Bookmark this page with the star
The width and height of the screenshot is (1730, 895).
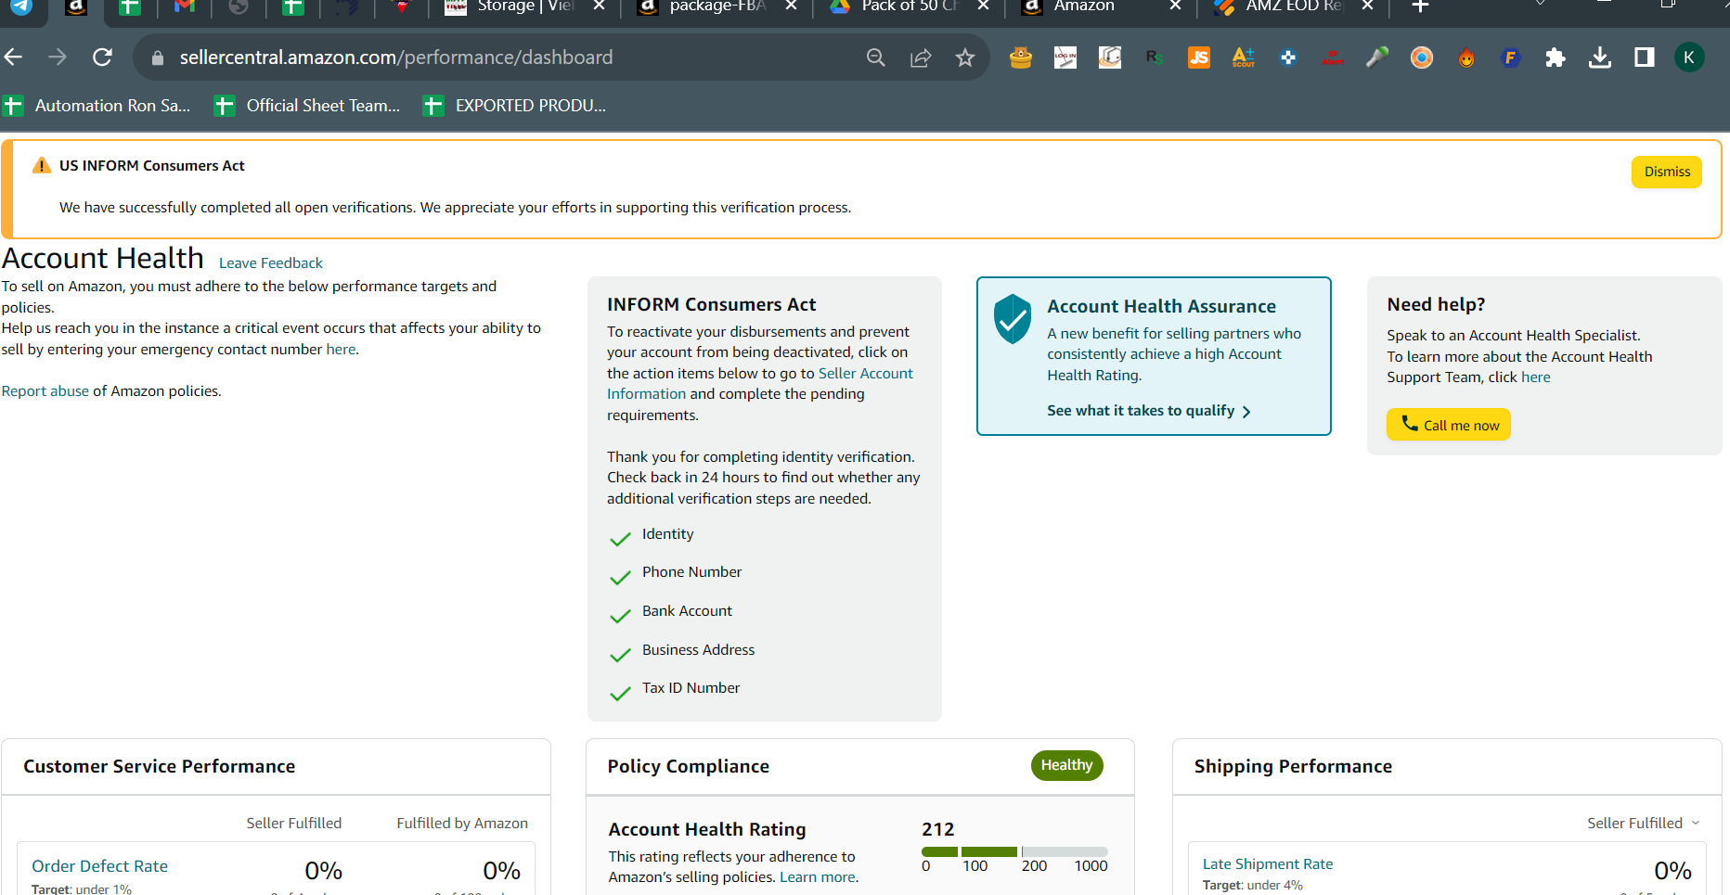click(965, 58)
